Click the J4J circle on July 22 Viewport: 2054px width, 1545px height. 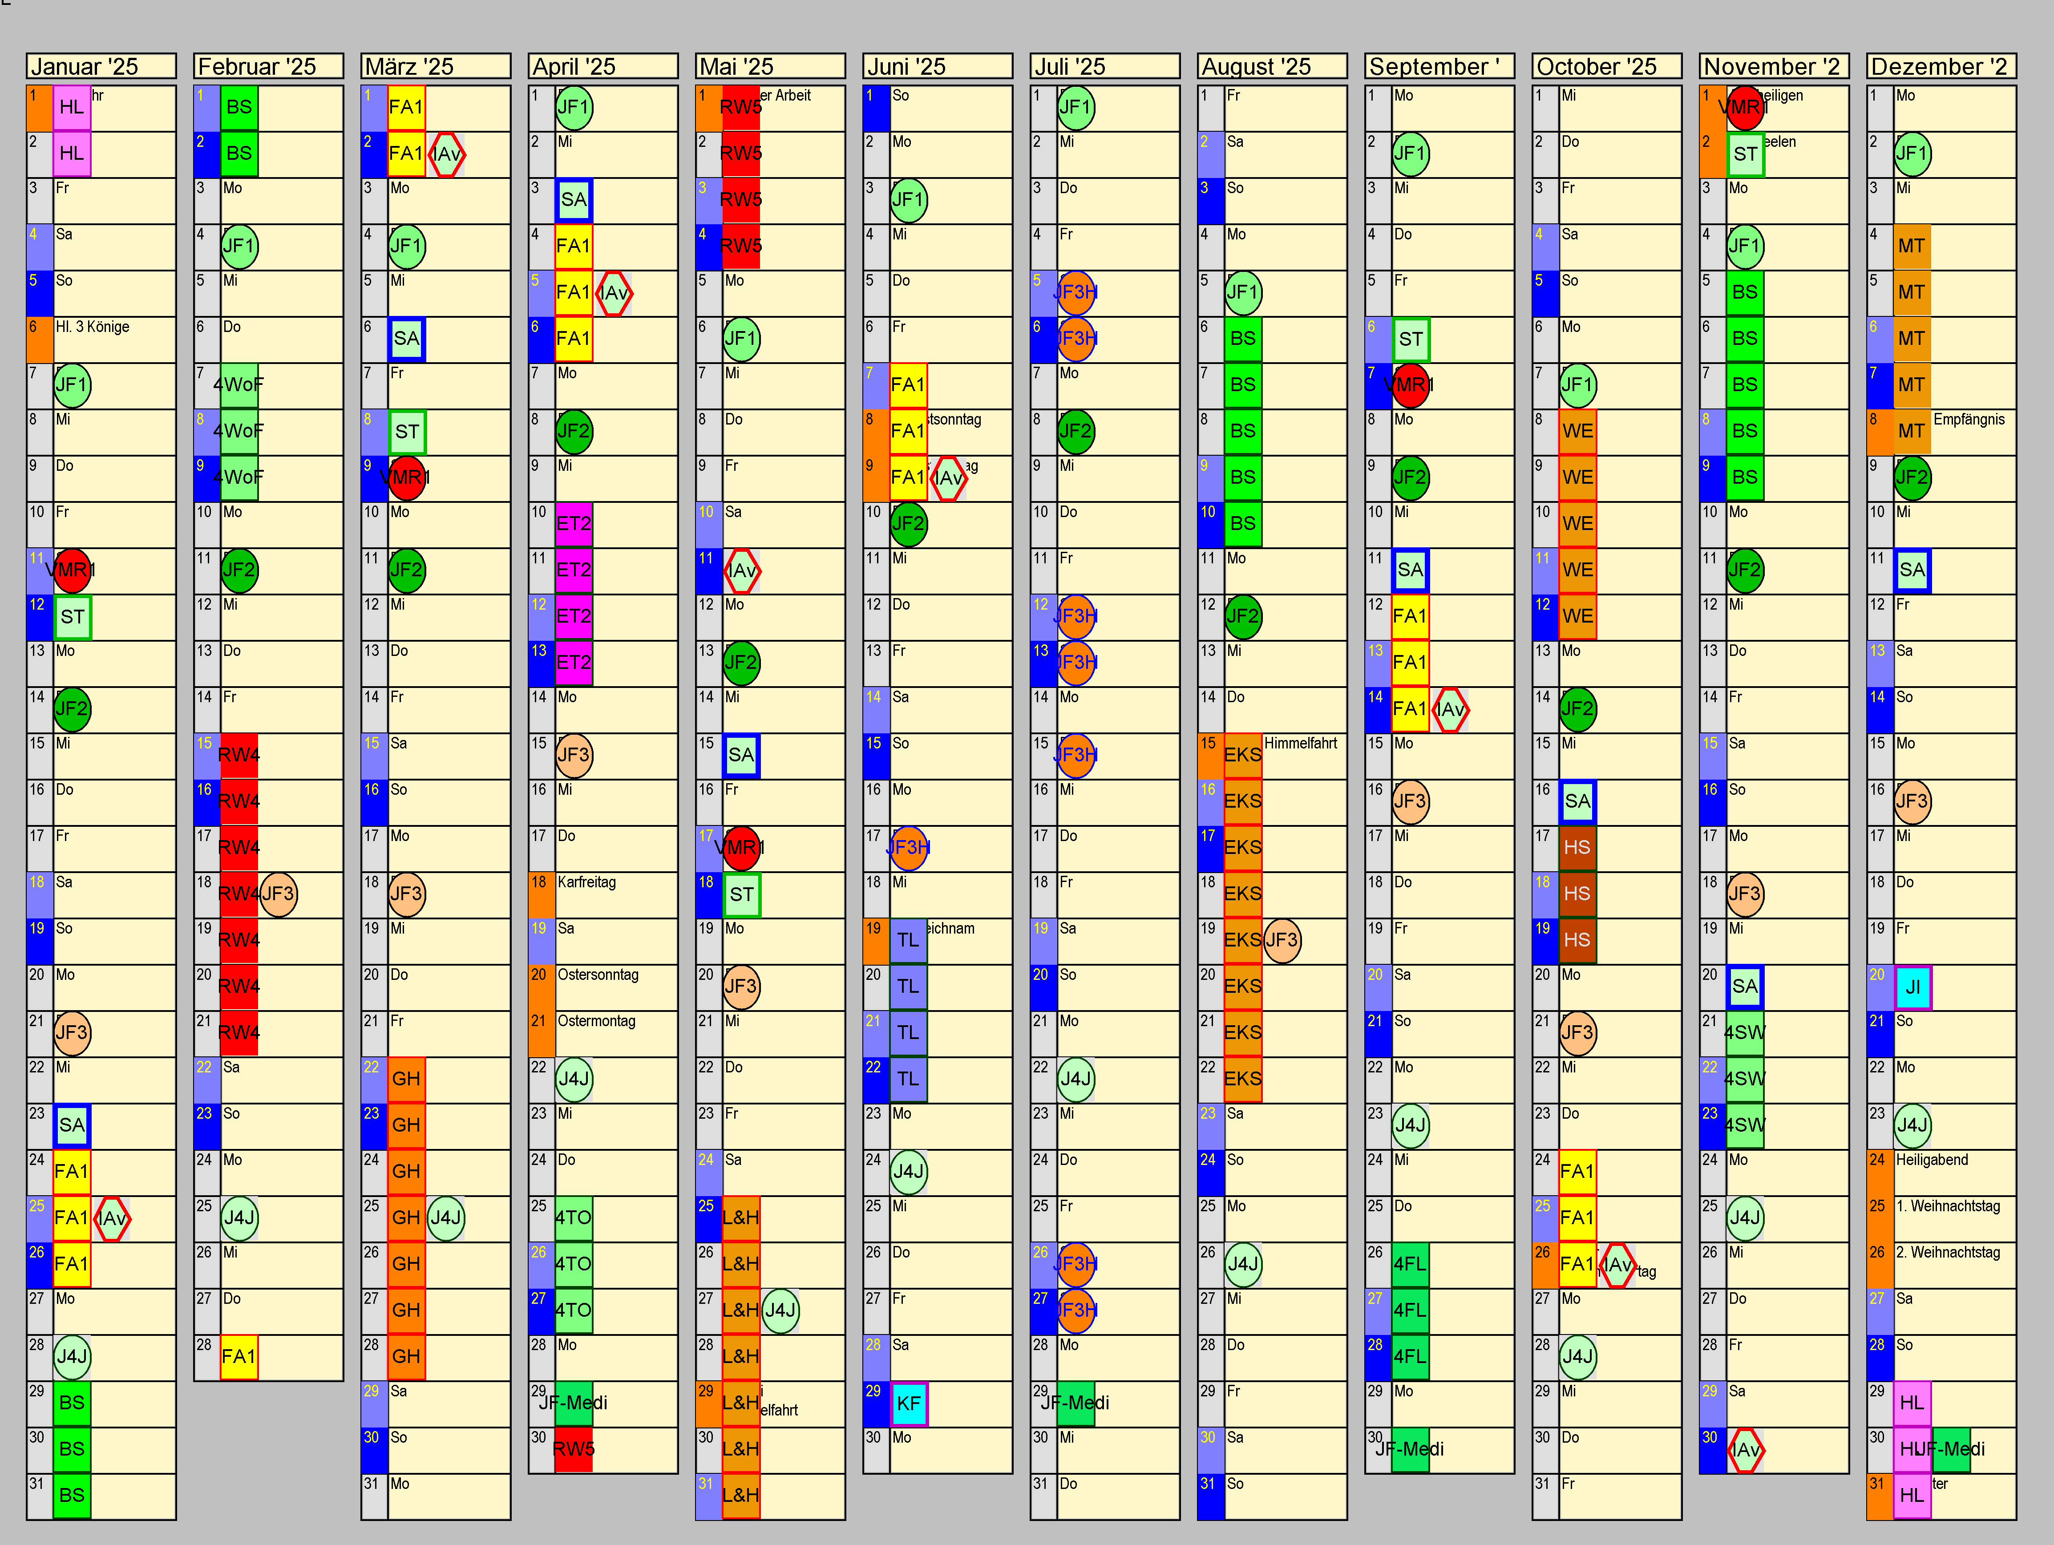tap(1076, 1079)
